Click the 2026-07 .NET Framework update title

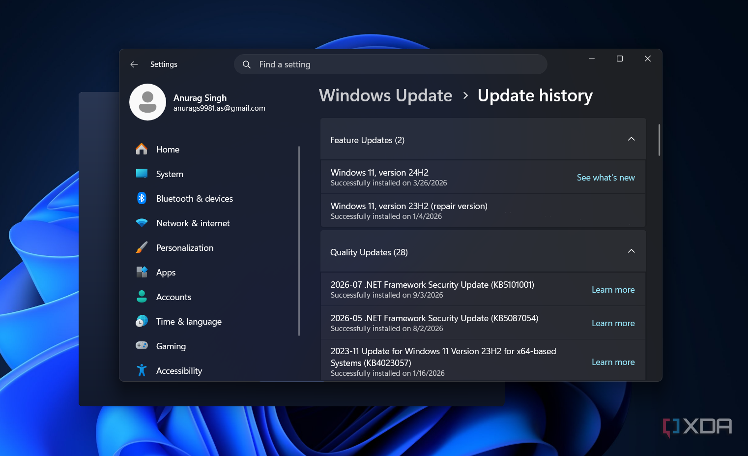pos(432,285)
